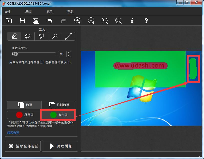204x159 pixels.
Task: Choose the red 移除区 removal zone
Action: click(x=24, y=115)
